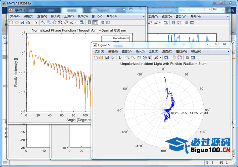Select Data Cursor tool in Figure 5
The height and width of the screenshot is (167, 238).
coord(150,57)
